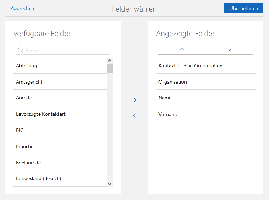Move selected field down with chevron
This screenshot has height=200, width=269.
pos(229,49)
